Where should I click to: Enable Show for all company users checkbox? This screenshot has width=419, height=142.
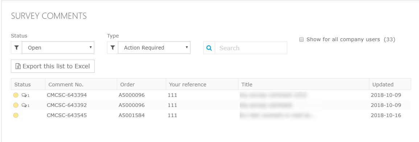301,40
